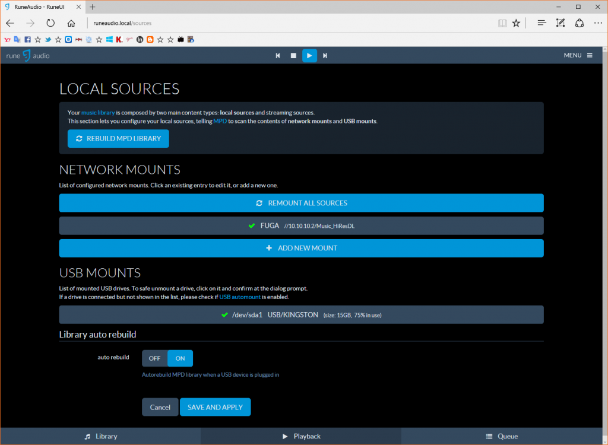Viewport: 608px width, 445px height.
Task: Click the RuneAudio logo
Action: point(28,56)
